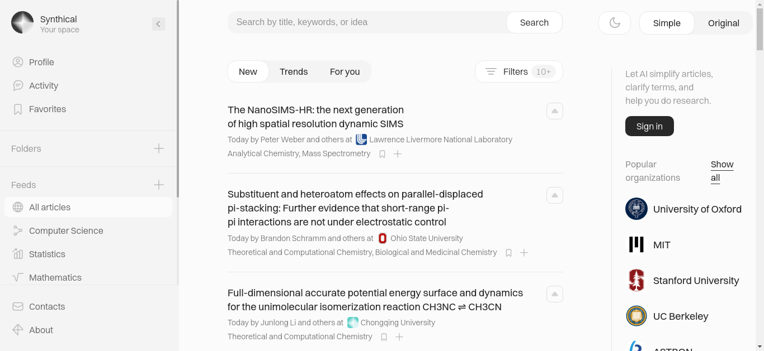Add the Chongqing University article to a folder
Image resolution: width=764 pixels, height=351 pixels.
[x=399, y=337]
